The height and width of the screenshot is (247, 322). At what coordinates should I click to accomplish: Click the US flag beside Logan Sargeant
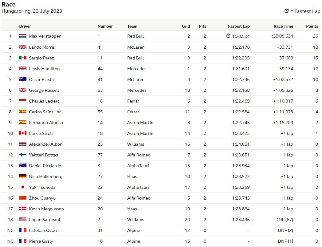pos(23,220)
